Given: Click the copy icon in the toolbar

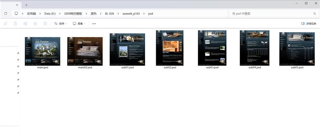Looking at the screenshot, I should 5,24.
